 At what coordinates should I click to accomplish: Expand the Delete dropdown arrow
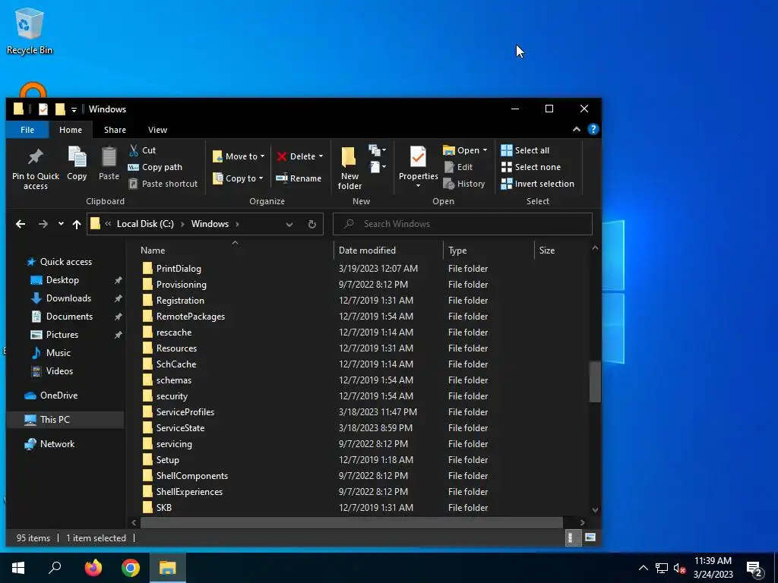coord(321,156)
